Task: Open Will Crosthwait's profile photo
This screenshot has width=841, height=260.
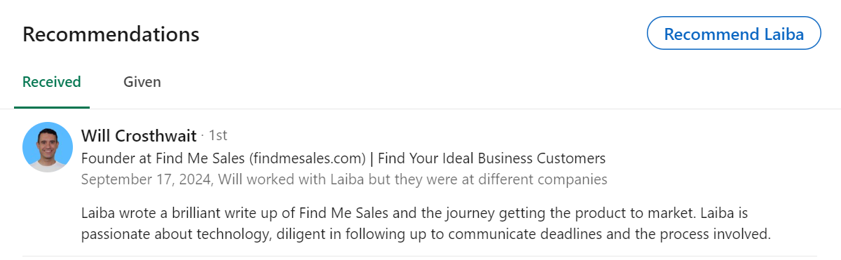Action: coord(48,147)
